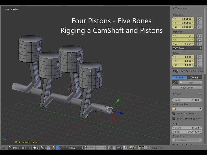Switch to the Object tab
207x155 pixels.
[194, 77]
